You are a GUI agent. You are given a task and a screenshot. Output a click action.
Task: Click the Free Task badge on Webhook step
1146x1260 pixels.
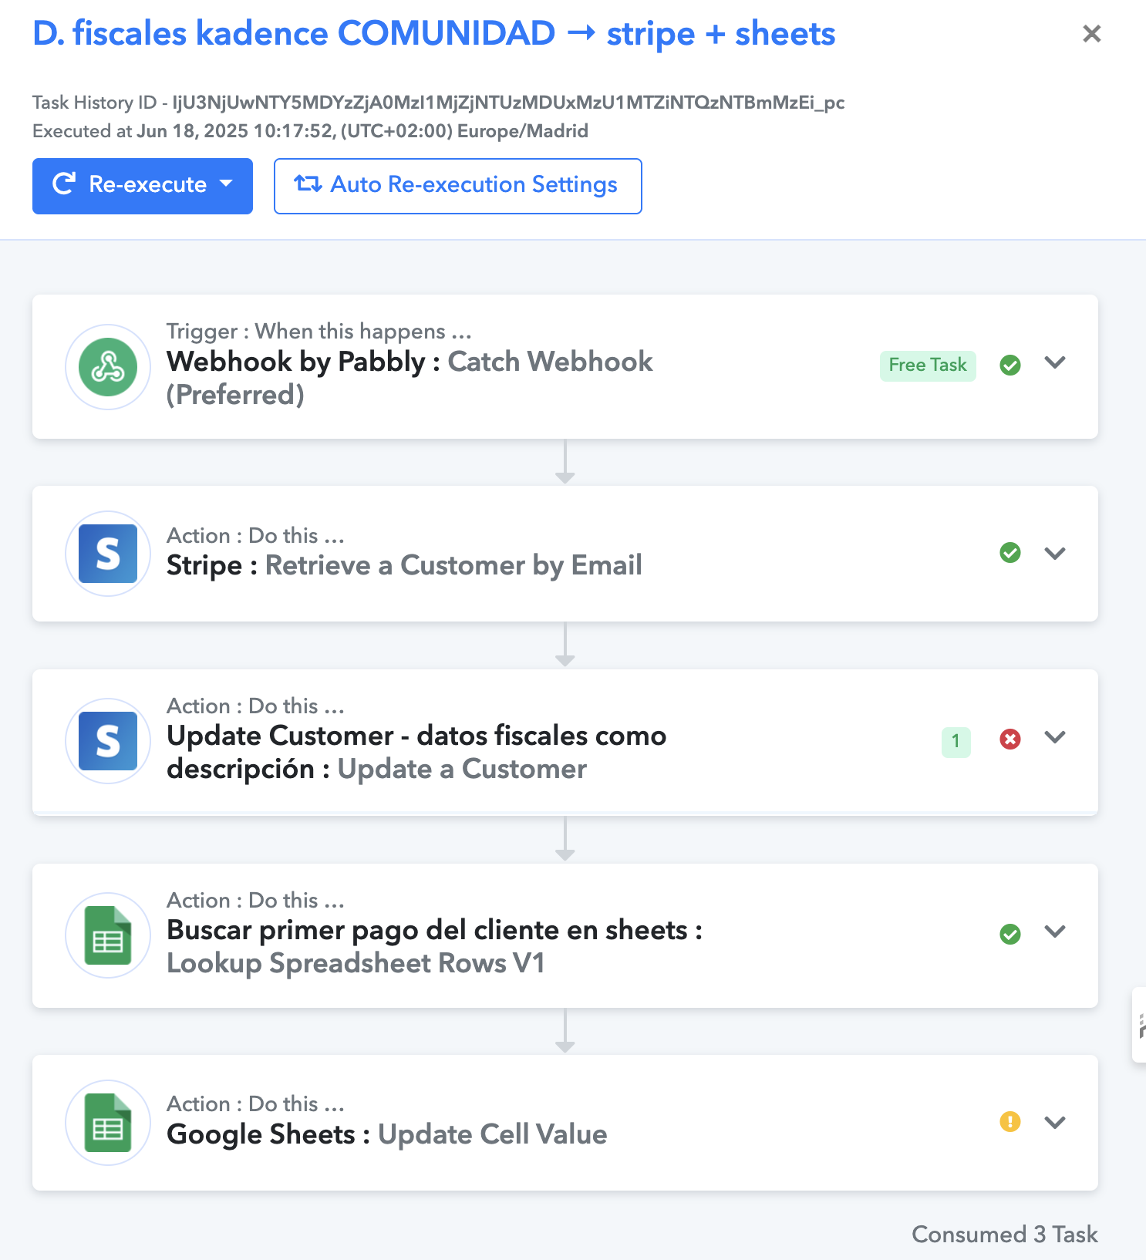(x=928, y=366)
